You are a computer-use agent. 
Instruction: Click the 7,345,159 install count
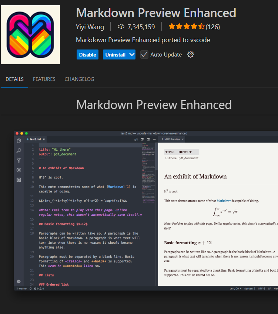[141, 27]
